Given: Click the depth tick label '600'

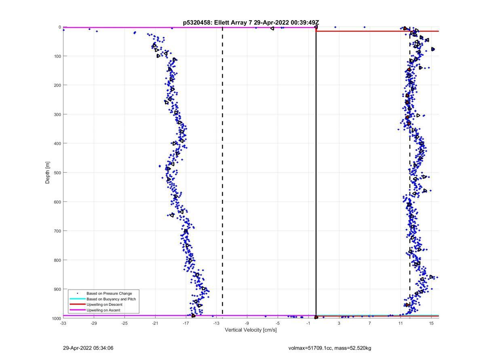Looking at the screenshot, I should click(x=57, y=202).
